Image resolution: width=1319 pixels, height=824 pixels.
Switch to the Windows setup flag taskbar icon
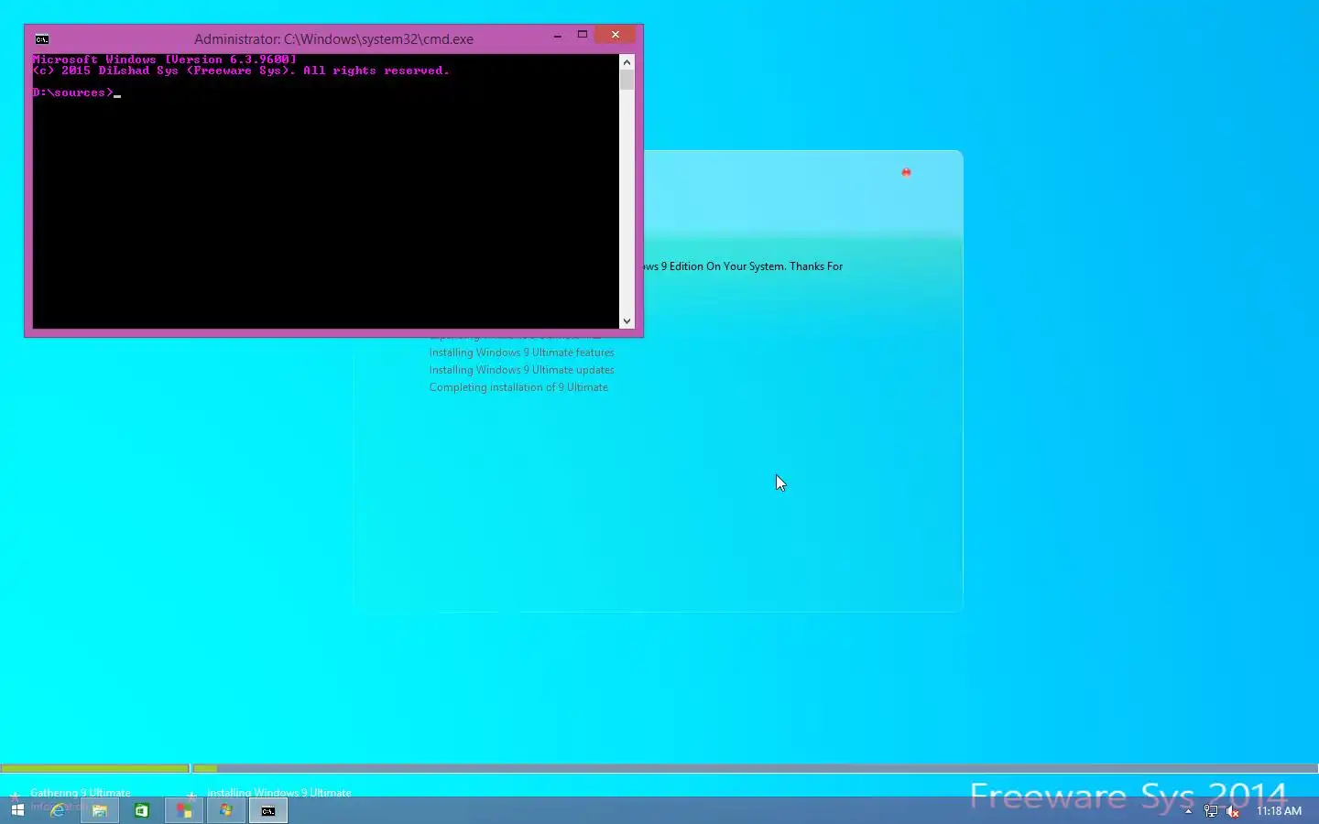click(x=226, y=810)
